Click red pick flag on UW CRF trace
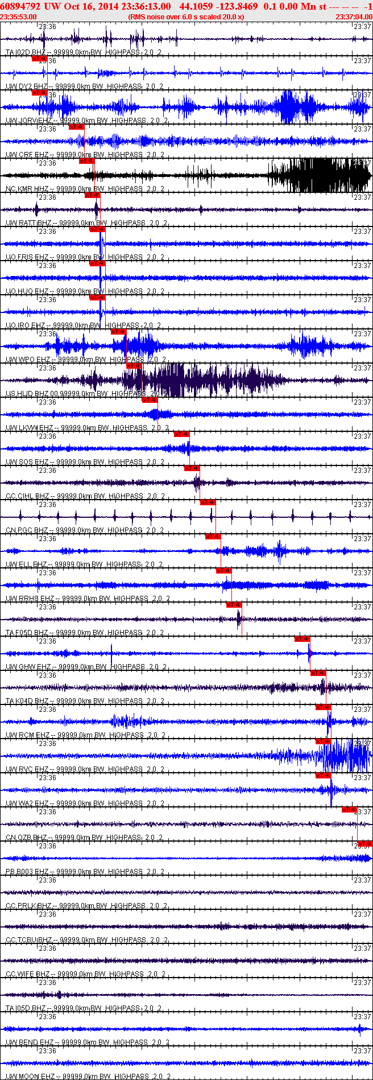373x1080 pixels. coord(77,127)
